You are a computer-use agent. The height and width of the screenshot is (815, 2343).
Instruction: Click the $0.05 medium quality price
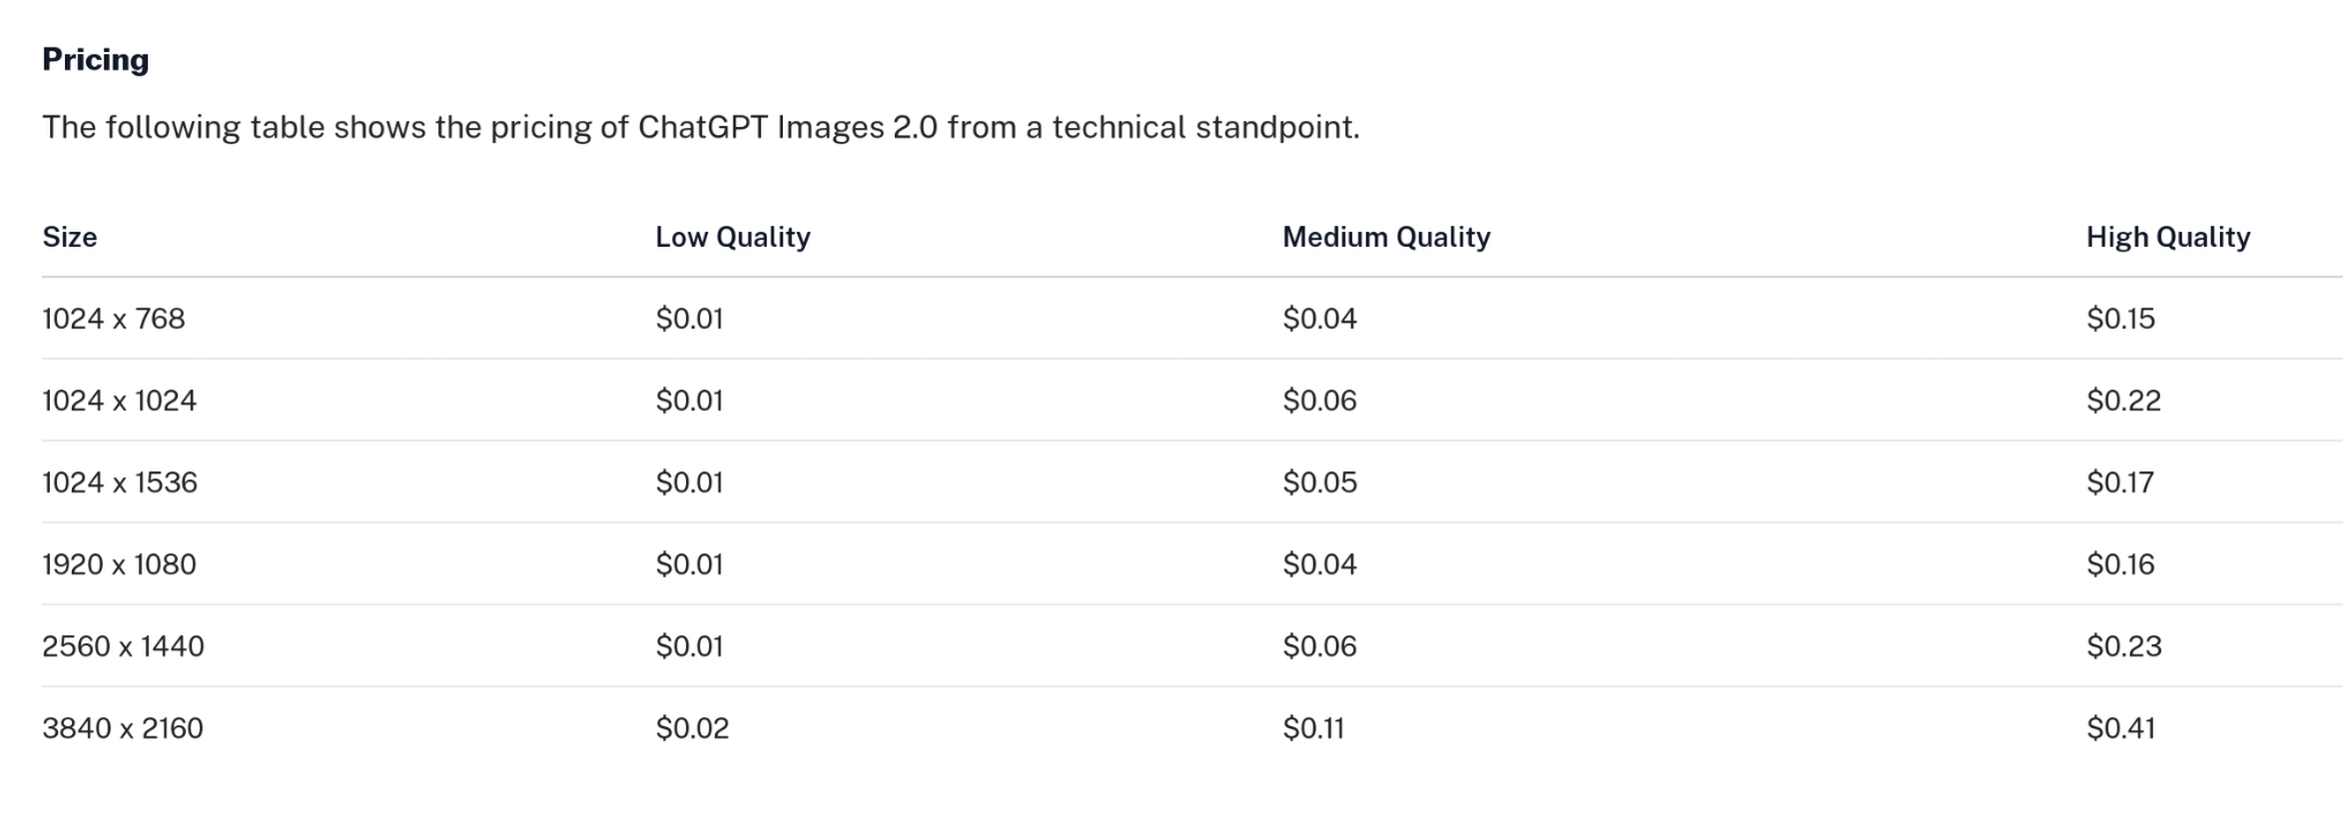1319,482
